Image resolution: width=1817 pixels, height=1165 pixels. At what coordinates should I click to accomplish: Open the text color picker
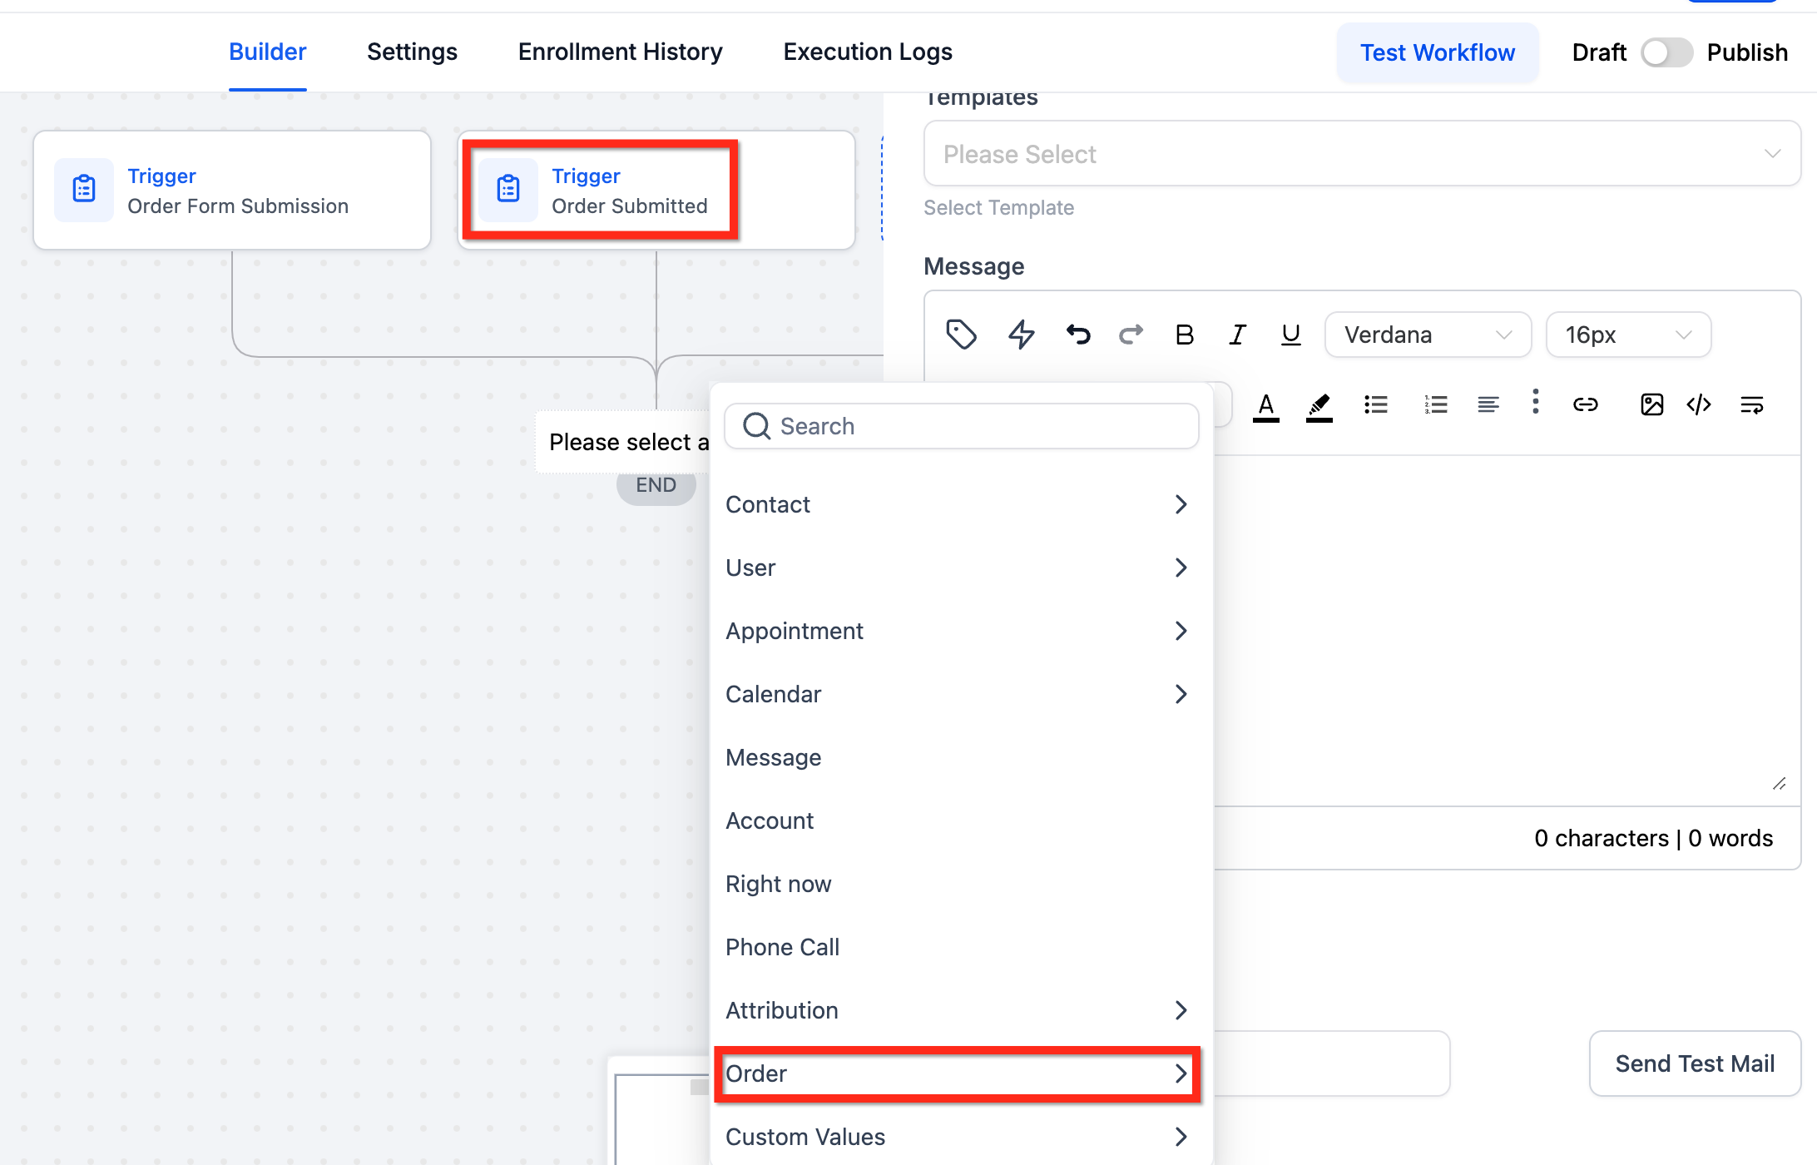pos(1265,406)
